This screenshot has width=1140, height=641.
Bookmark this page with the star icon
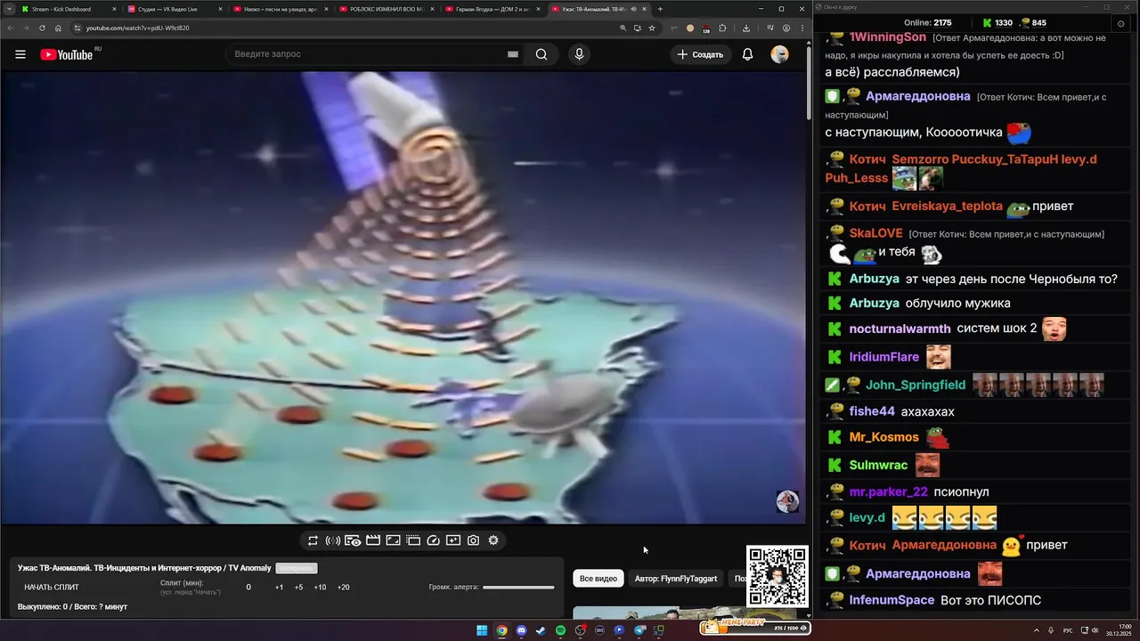tap(652, 28)
